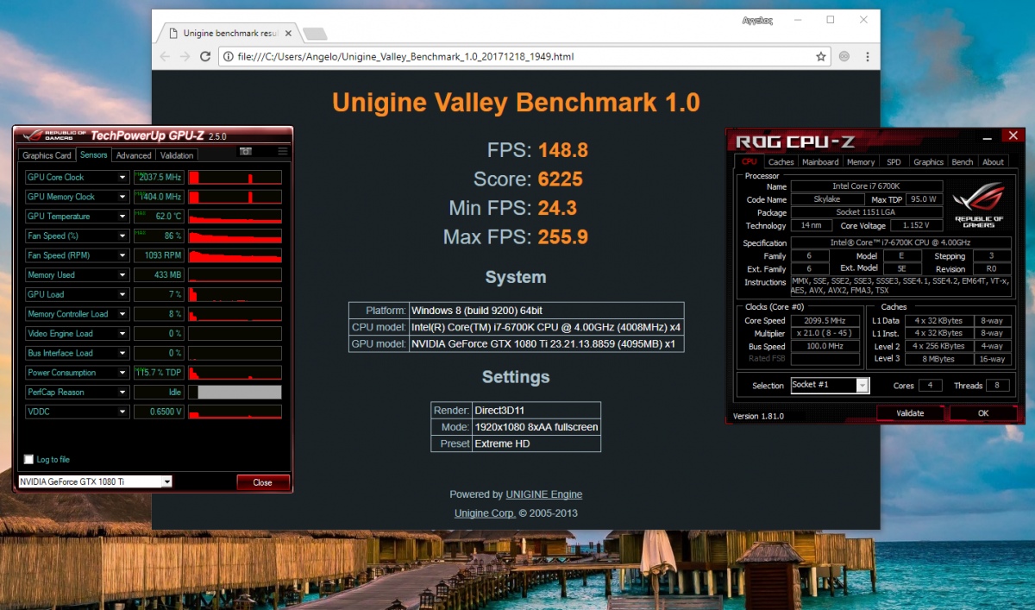Switch to the Graphics Card tab in GPU-Z
The image size is (1035, 610).
pos(47,155)
